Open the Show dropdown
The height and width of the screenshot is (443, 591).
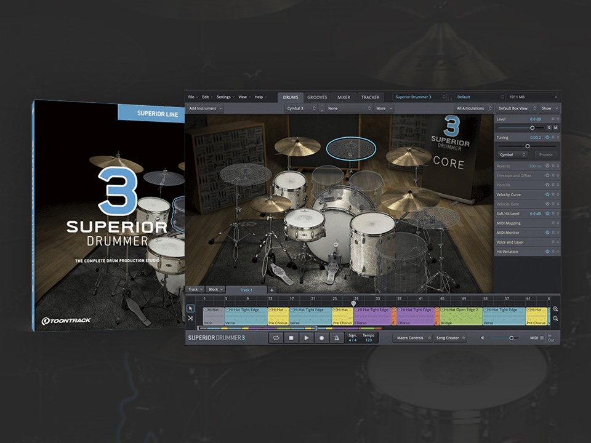click(549, 108)
